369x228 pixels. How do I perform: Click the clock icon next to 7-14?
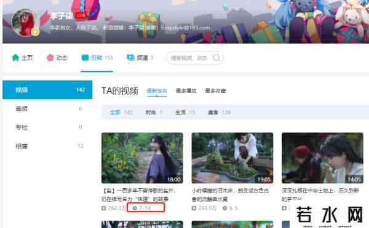135,208
